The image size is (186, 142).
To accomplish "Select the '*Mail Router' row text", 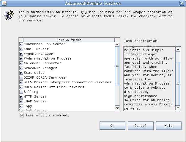I will pos(36,49).
